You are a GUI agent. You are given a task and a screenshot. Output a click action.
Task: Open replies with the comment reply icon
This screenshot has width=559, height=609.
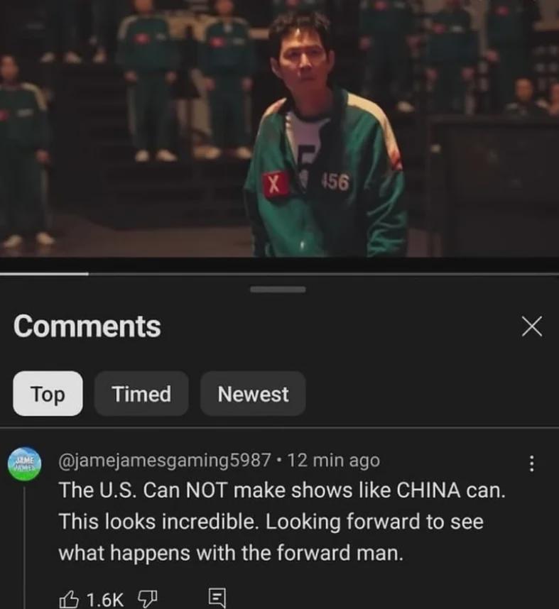(217, 598)
